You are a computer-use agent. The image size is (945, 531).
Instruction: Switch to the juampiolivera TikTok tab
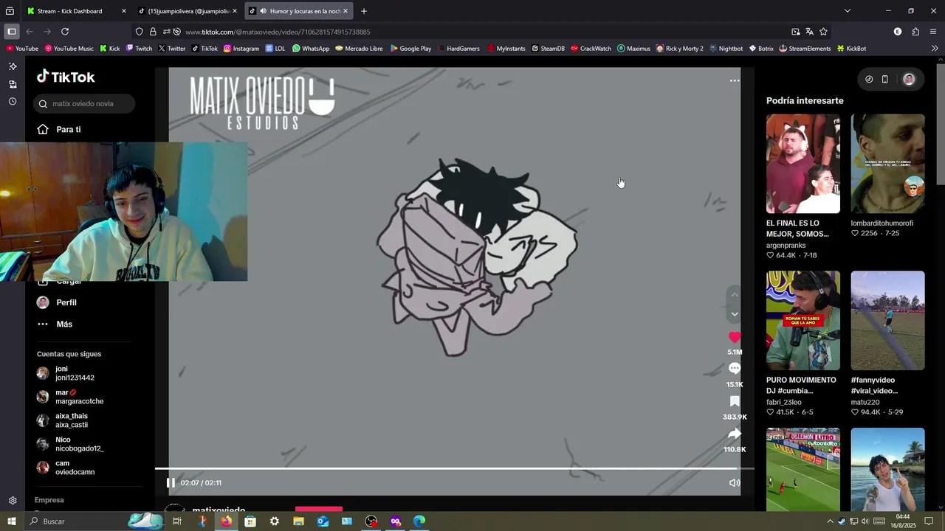187,11
